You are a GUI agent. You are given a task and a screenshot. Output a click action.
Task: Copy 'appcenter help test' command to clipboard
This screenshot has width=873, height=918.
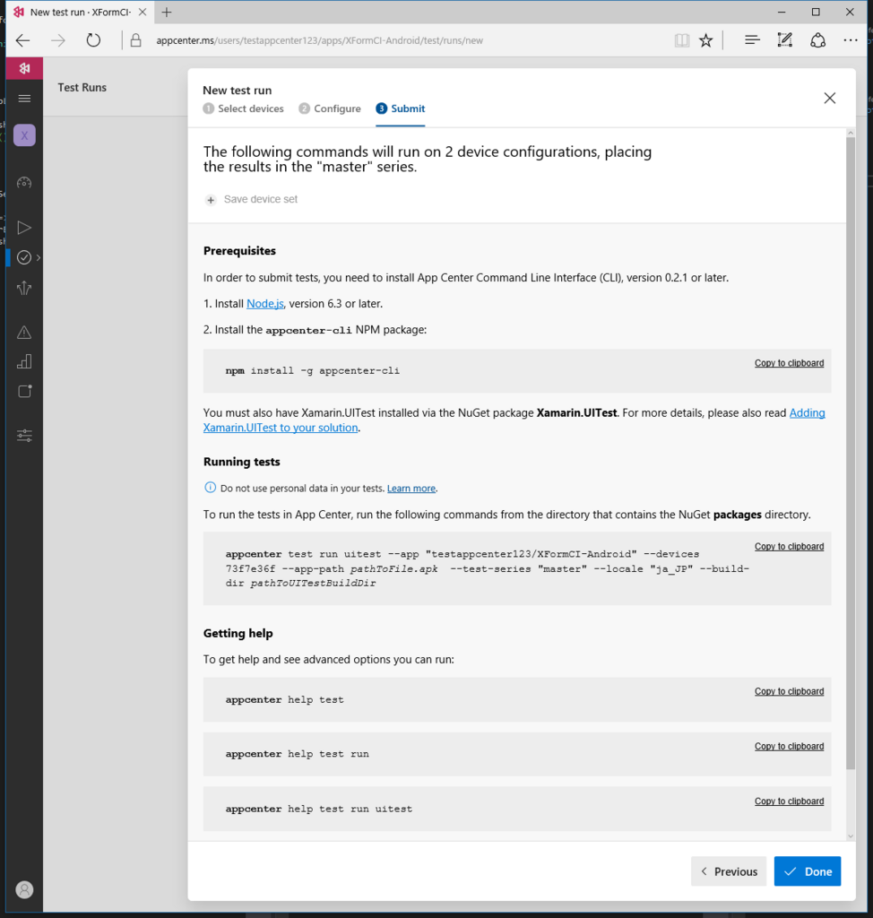(x=789, y=691)
